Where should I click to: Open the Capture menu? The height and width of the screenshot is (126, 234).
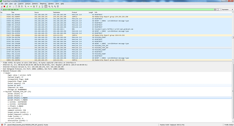tap(21, 4)
